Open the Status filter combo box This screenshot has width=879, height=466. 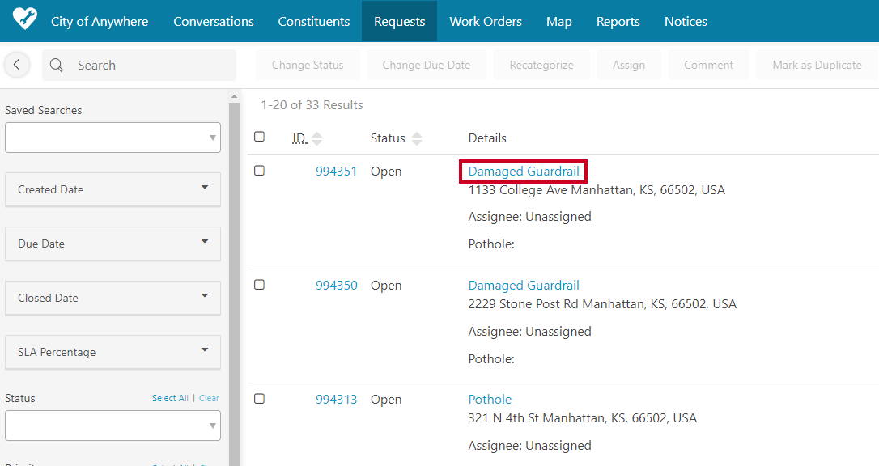coord(113,426)
